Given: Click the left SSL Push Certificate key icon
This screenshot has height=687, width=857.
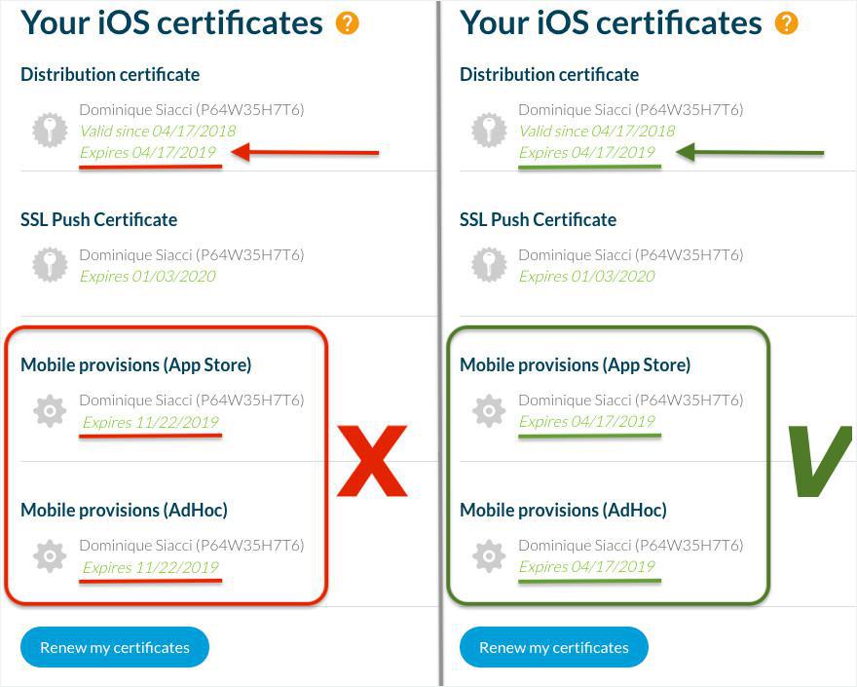Looking at the screenshot, I should click(x=50, y=264).
